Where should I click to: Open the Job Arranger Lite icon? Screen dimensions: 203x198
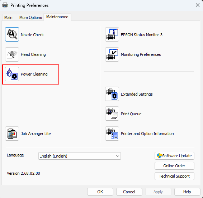[12, 134]
